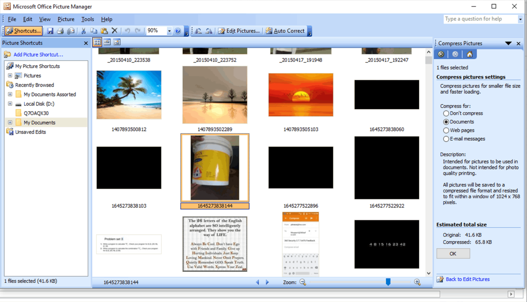Click in Type a question for help box

point(480,19)
